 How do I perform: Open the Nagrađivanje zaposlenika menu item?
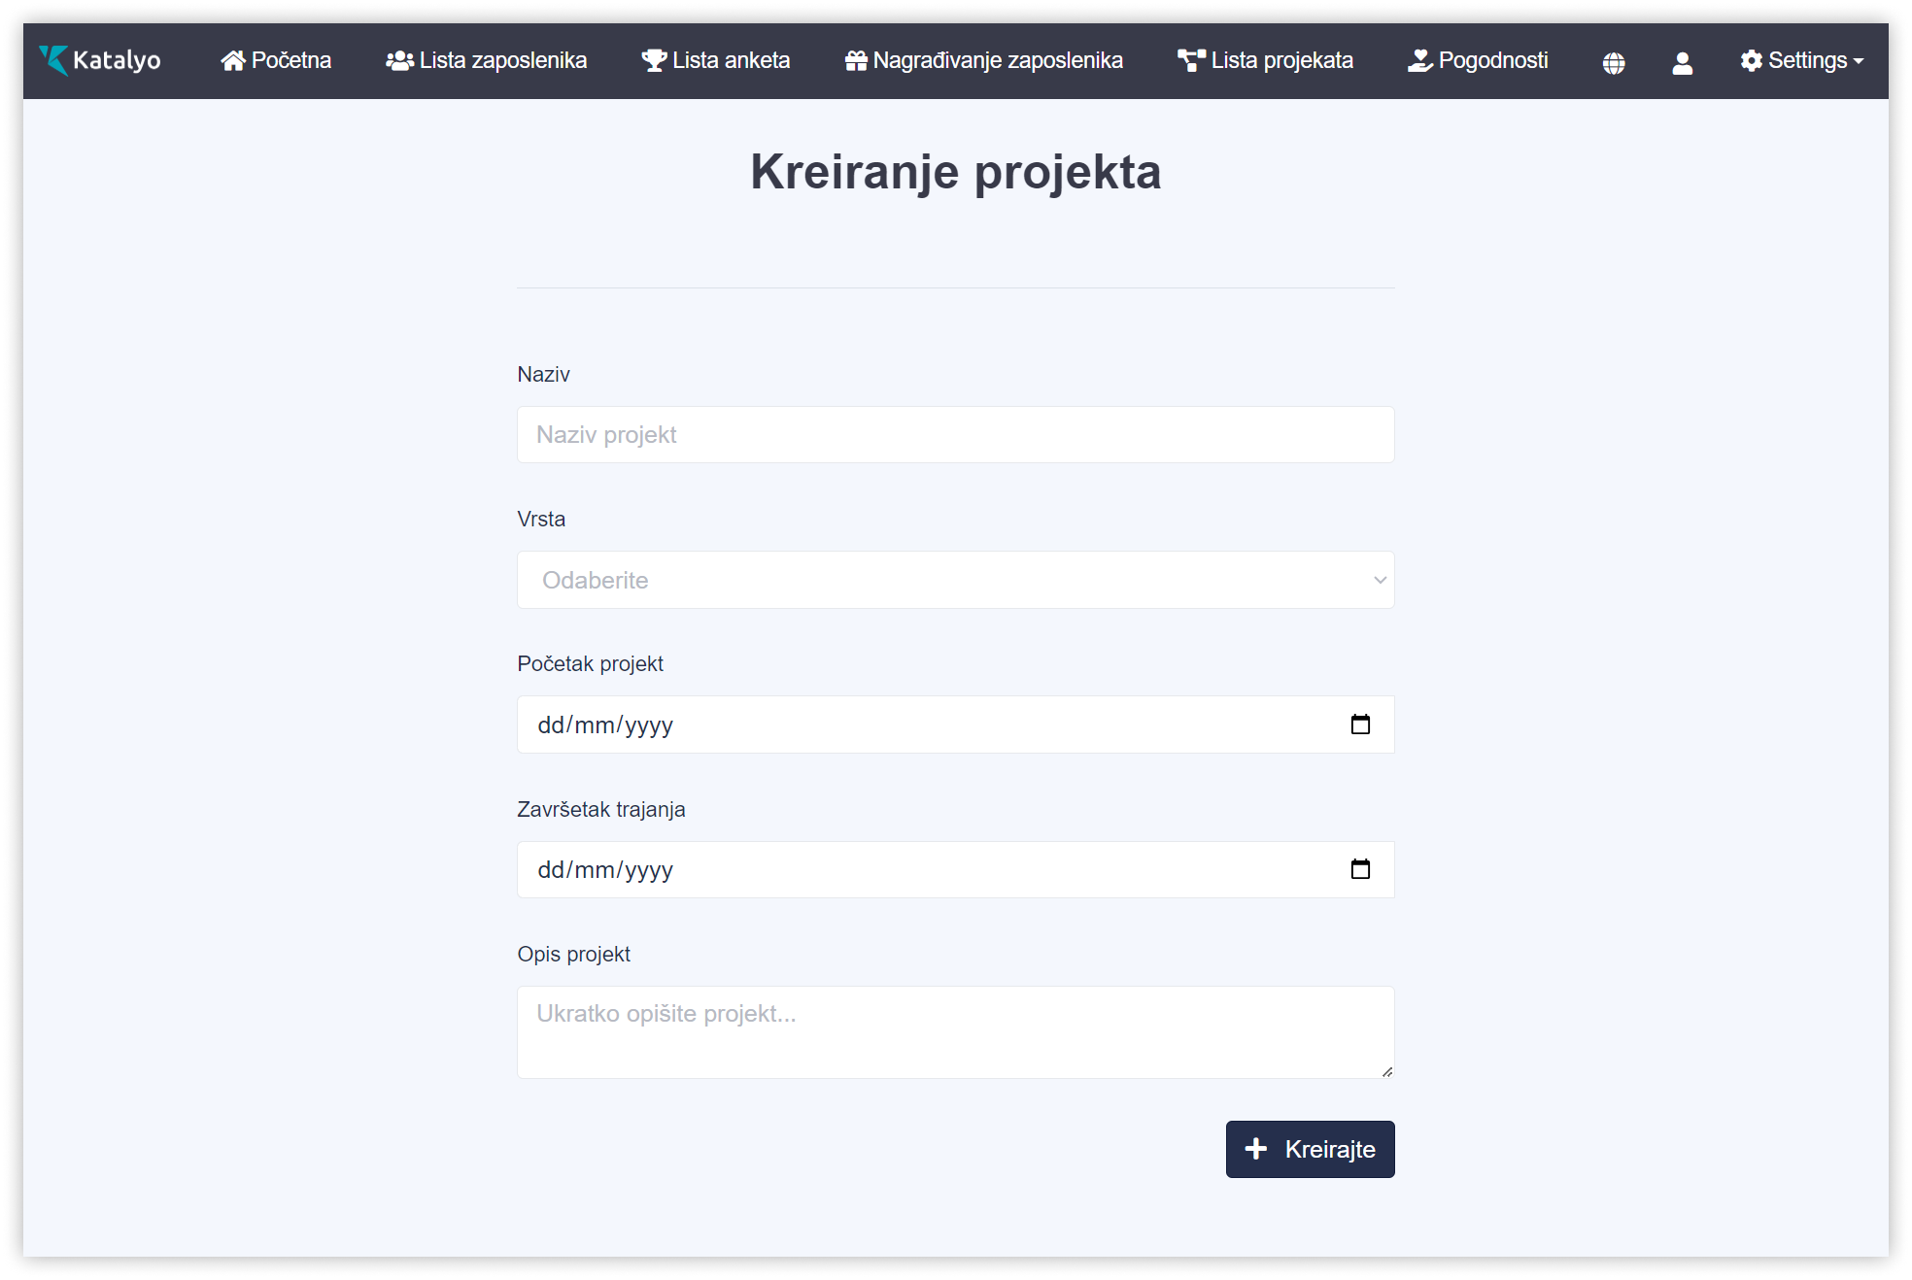tap(997, 61)
